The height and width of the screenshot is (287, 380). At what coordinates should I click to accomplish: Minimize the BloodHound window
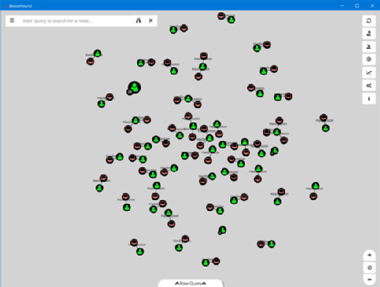pos(342,6)
